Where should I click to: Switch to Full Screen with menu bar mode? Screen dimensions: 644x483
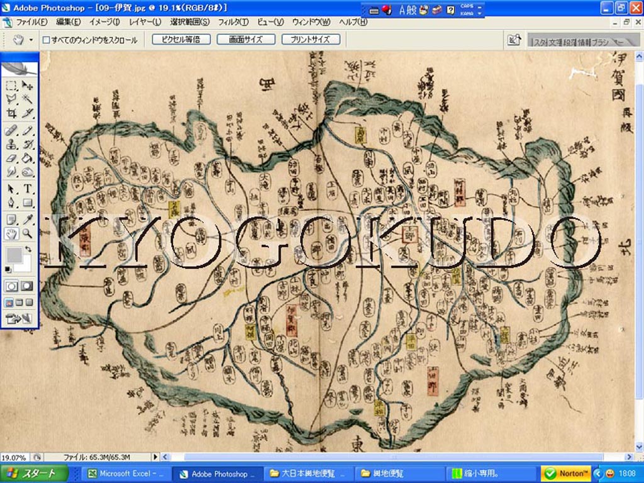(19, 303)
